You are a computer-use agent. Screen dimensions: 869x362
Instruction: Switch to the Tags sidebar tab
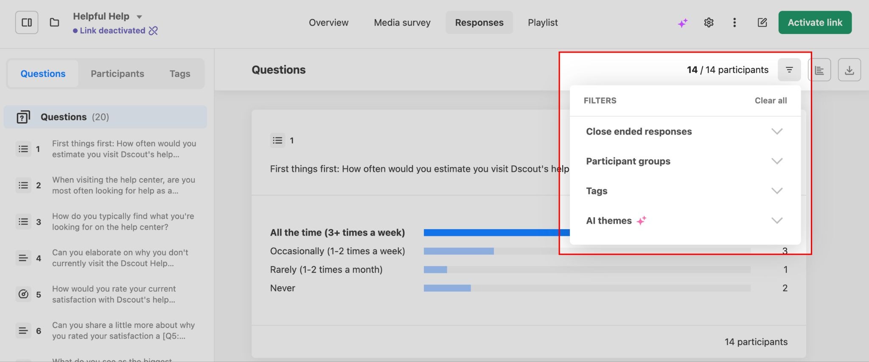point(180,74)
